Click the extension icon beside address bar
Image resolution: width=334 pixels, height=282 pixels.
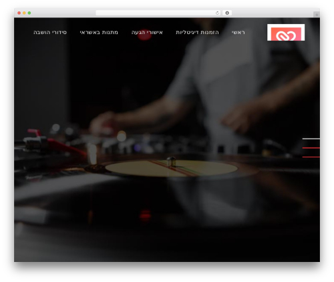(x=227, y=13)
